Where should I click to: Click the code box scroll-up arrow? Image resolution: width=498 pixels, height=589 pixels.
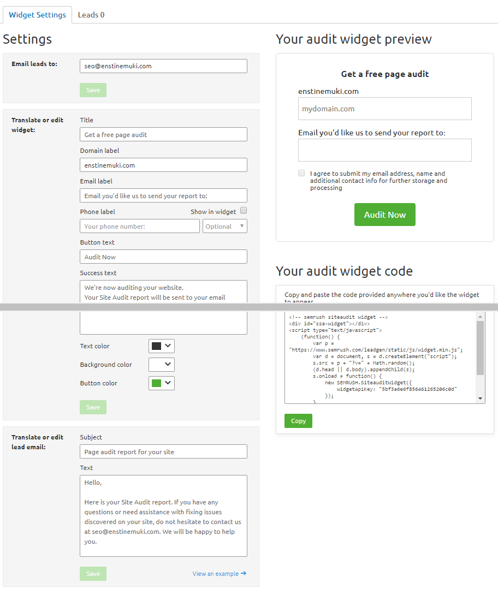click(481, 316)
